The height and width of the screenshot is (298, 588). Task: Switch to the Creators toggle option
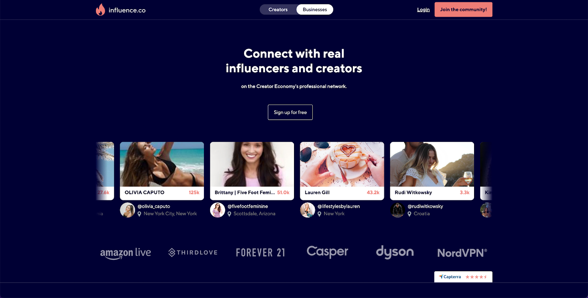(278, 10)
